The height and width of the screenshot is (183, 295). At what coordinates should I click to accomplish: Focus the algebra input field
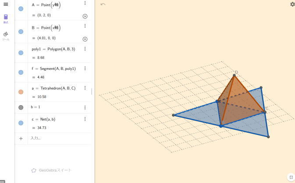coord(59,138)
